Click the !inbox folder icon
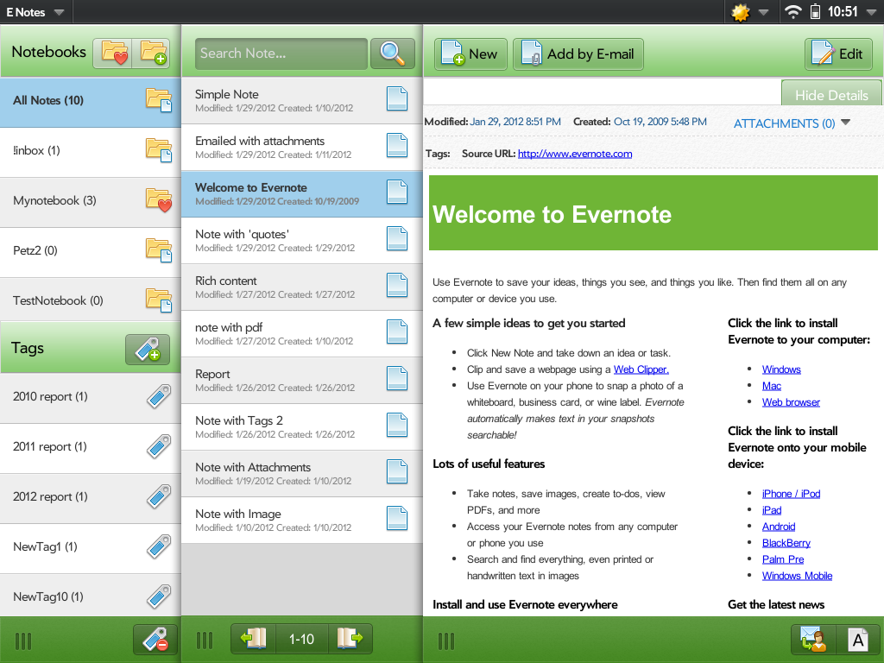The image size is (884, 663). pyautogui.click(x=159, y=150)
